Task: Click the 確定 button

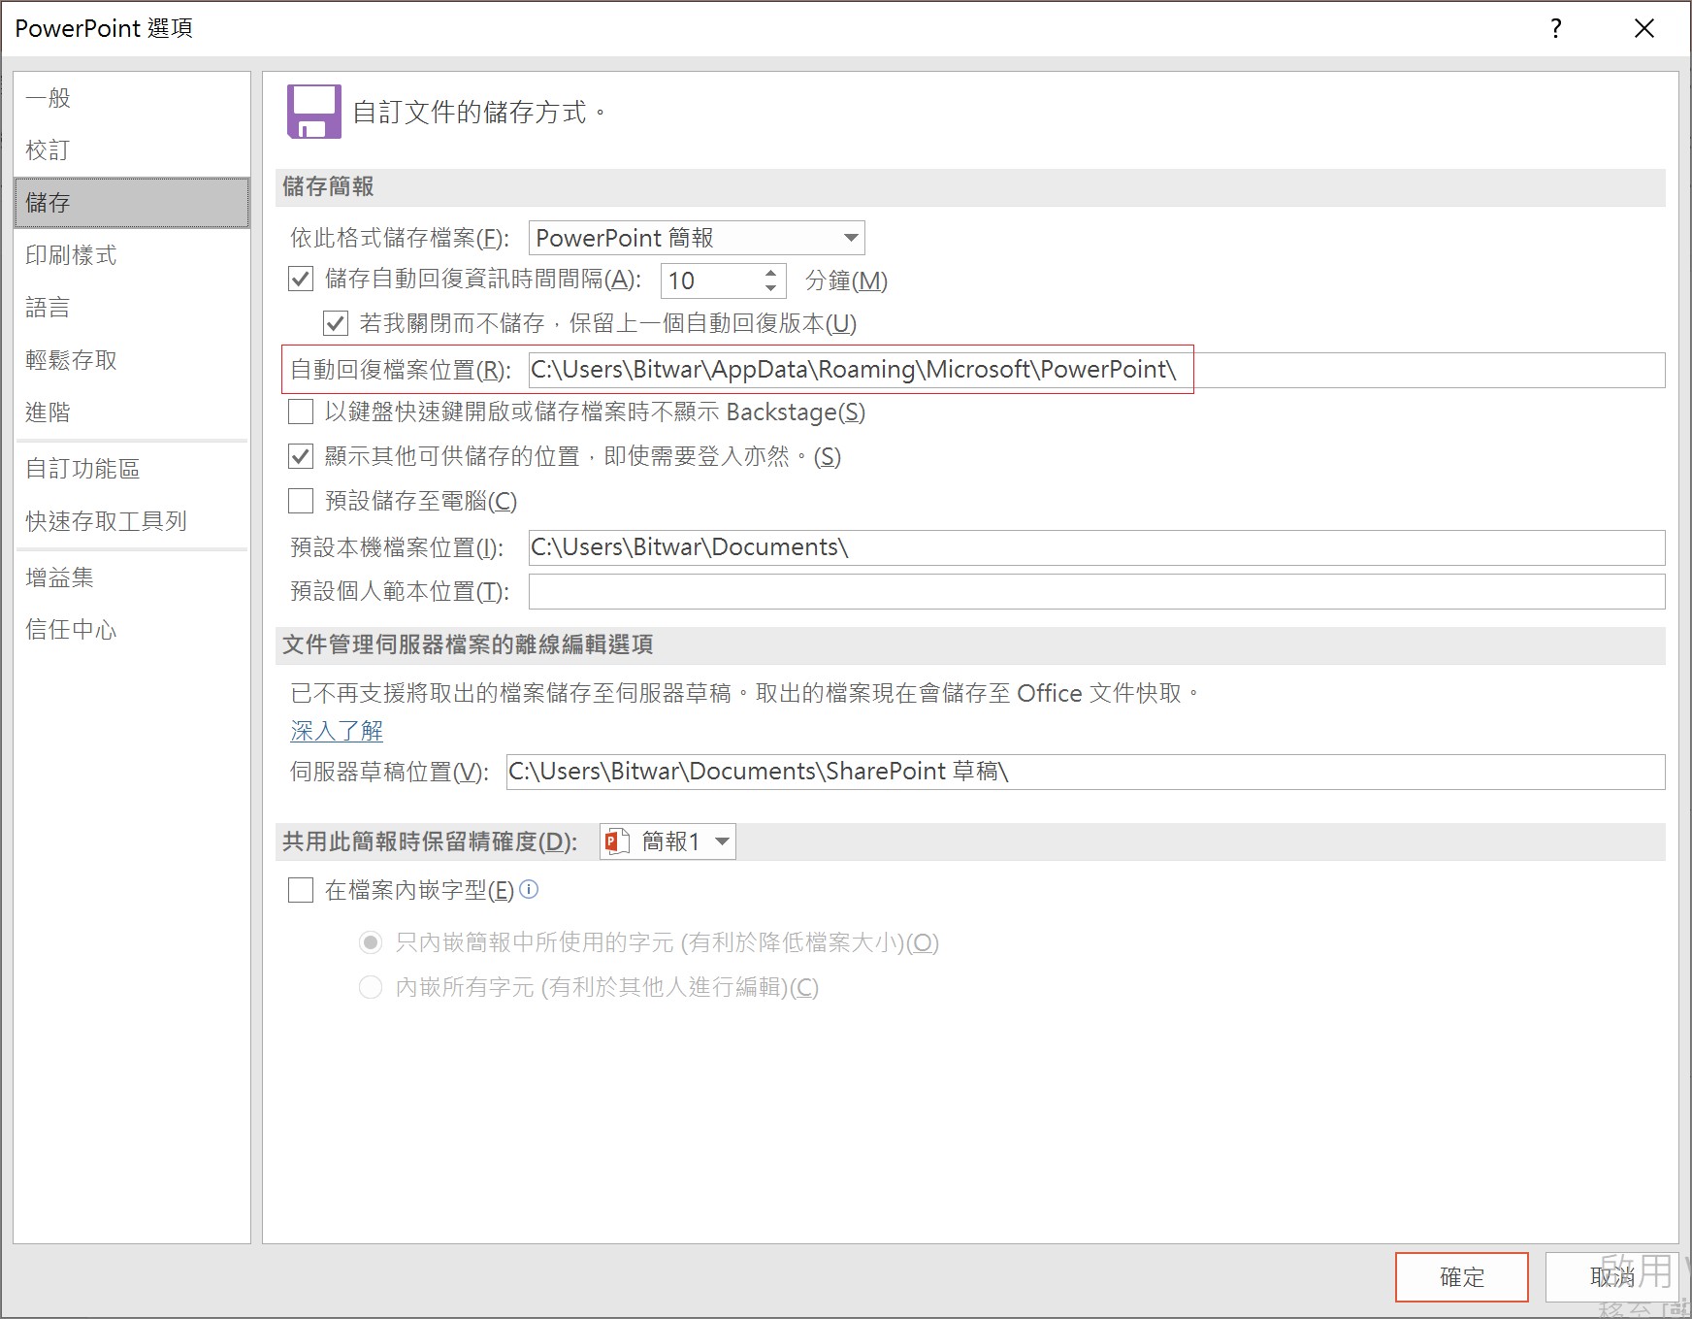Action: (1462, 1277)
